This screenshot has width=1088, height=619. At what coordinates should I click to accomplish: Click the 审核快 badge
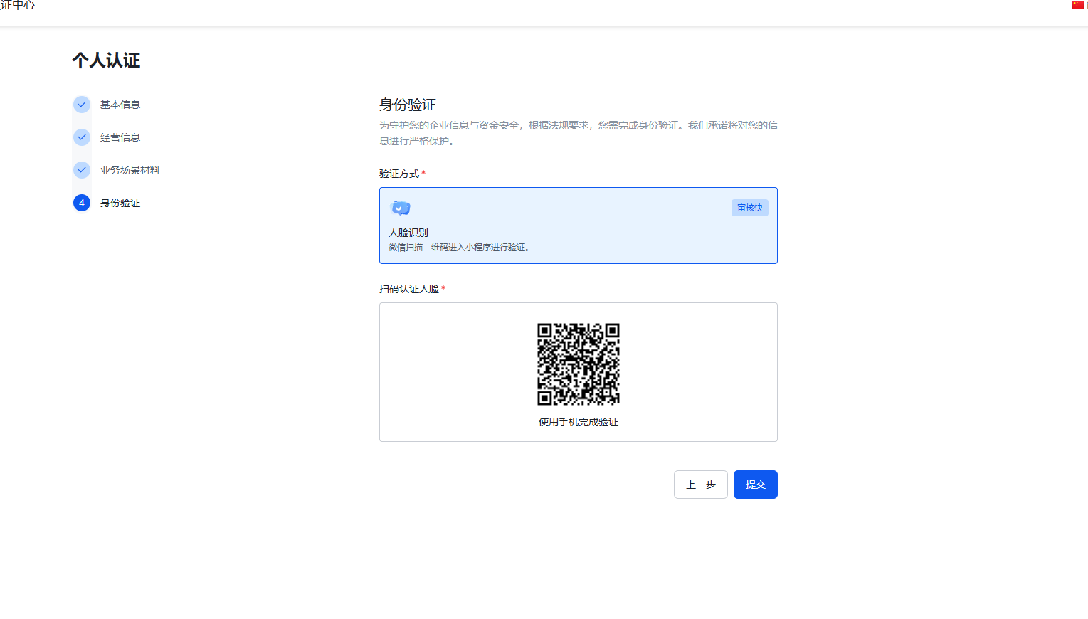[x=750, y=208]
